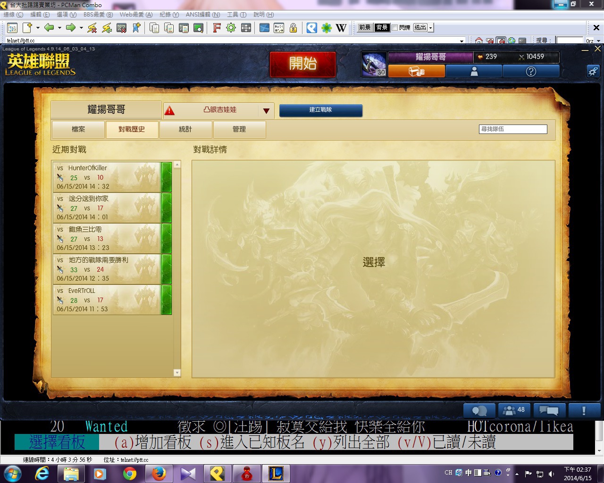Image resolution: width=604 pixels, height=483 pixels.
Task: Switch to the 檔案 tab
Action: click(x=78, y=129)
